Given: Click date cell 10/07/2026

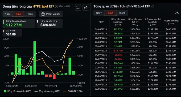Looking at the screenshot, I should point(101,63).
